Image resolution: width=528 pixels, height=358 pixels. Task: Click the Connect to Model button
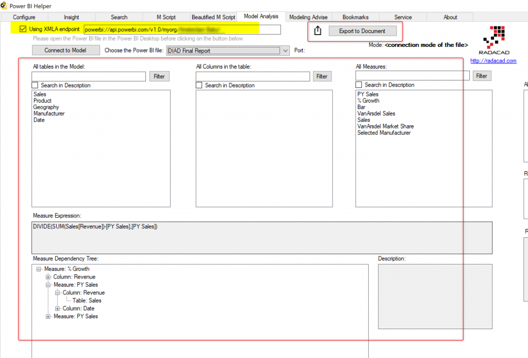click(65, 50)
